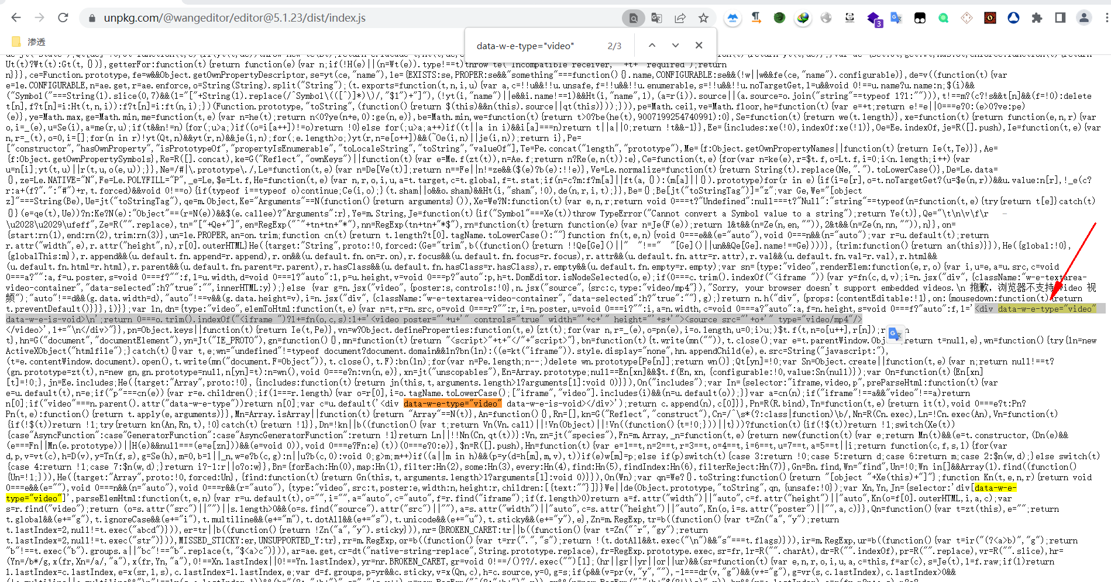Focus the address bar URL unpkg.com
Image resolution: width=1111 pixels, height=582 pixels.
click(235, 18)
